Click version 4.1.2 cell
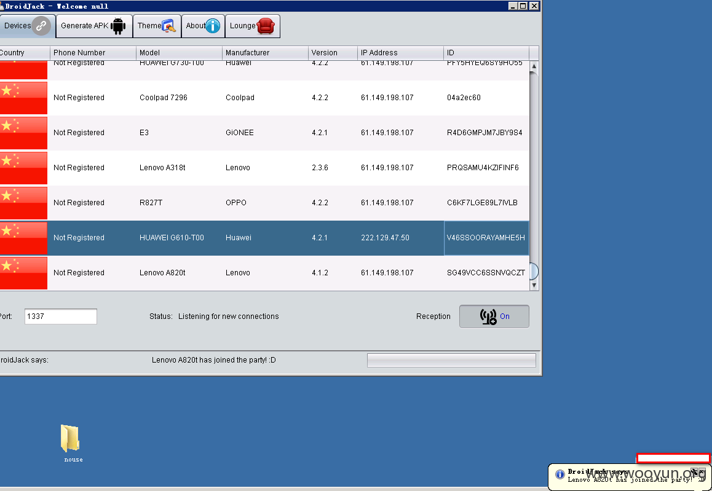Image resolution: width=712 pixels, height=491 pixels. coord(333,273)
